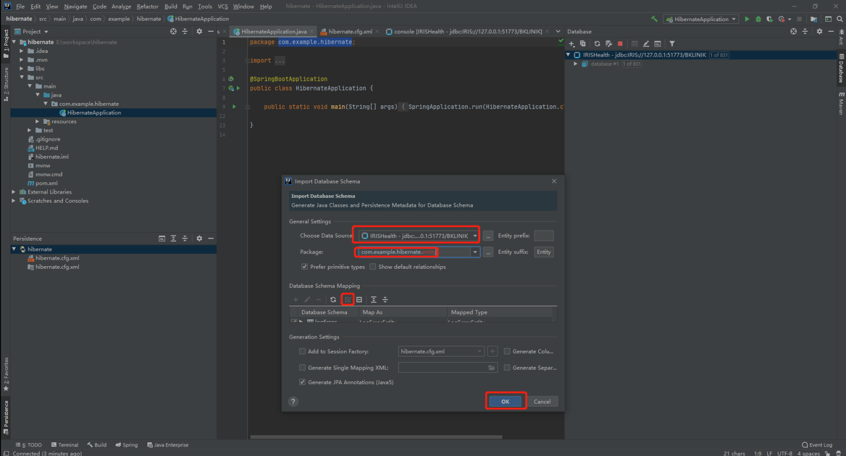Viewport: 846px width, 456px height.
Task: Click the help question mark icon
Action: (293, 402)
